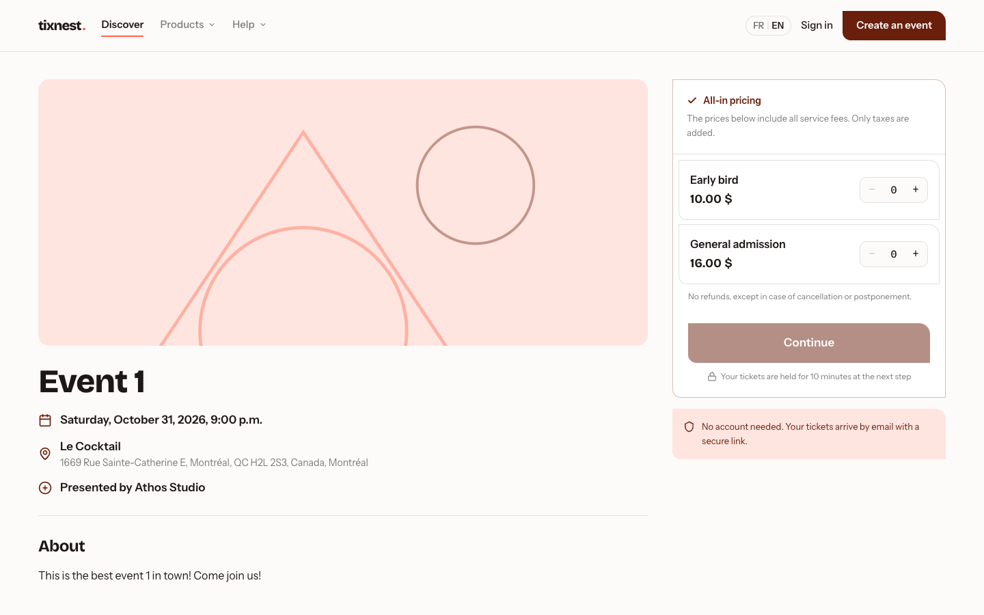Click the lock icon below Continue
Image resolution: width=984 pixels, height=615 pixels.
[x=712, y=377]
